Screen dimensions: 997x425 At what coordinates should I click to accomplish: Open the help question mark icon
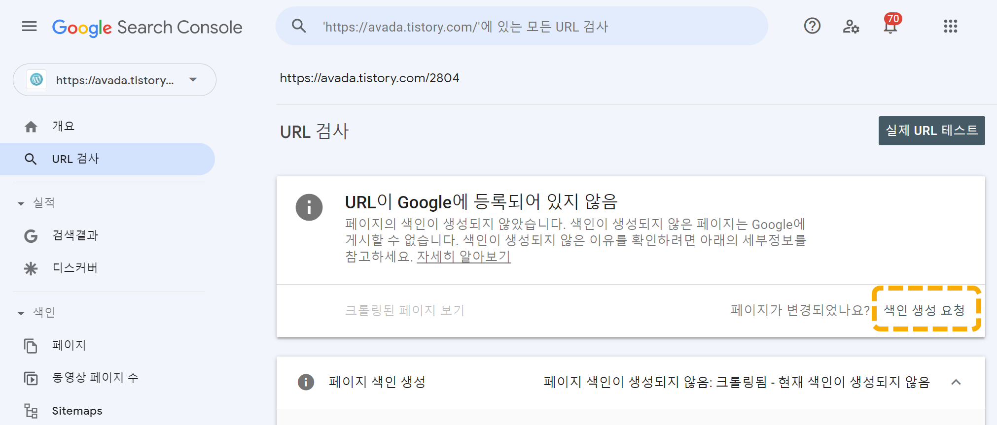click(812, 26)
